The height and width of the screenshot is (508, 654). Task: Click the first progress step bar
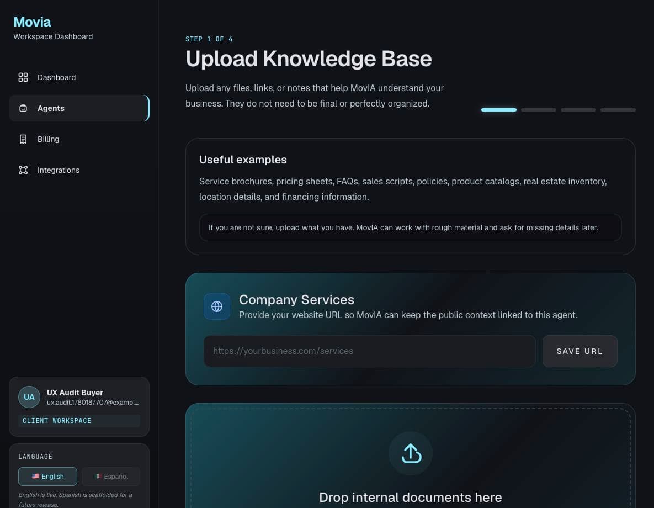pyautogui.click(x=499, y=110)
